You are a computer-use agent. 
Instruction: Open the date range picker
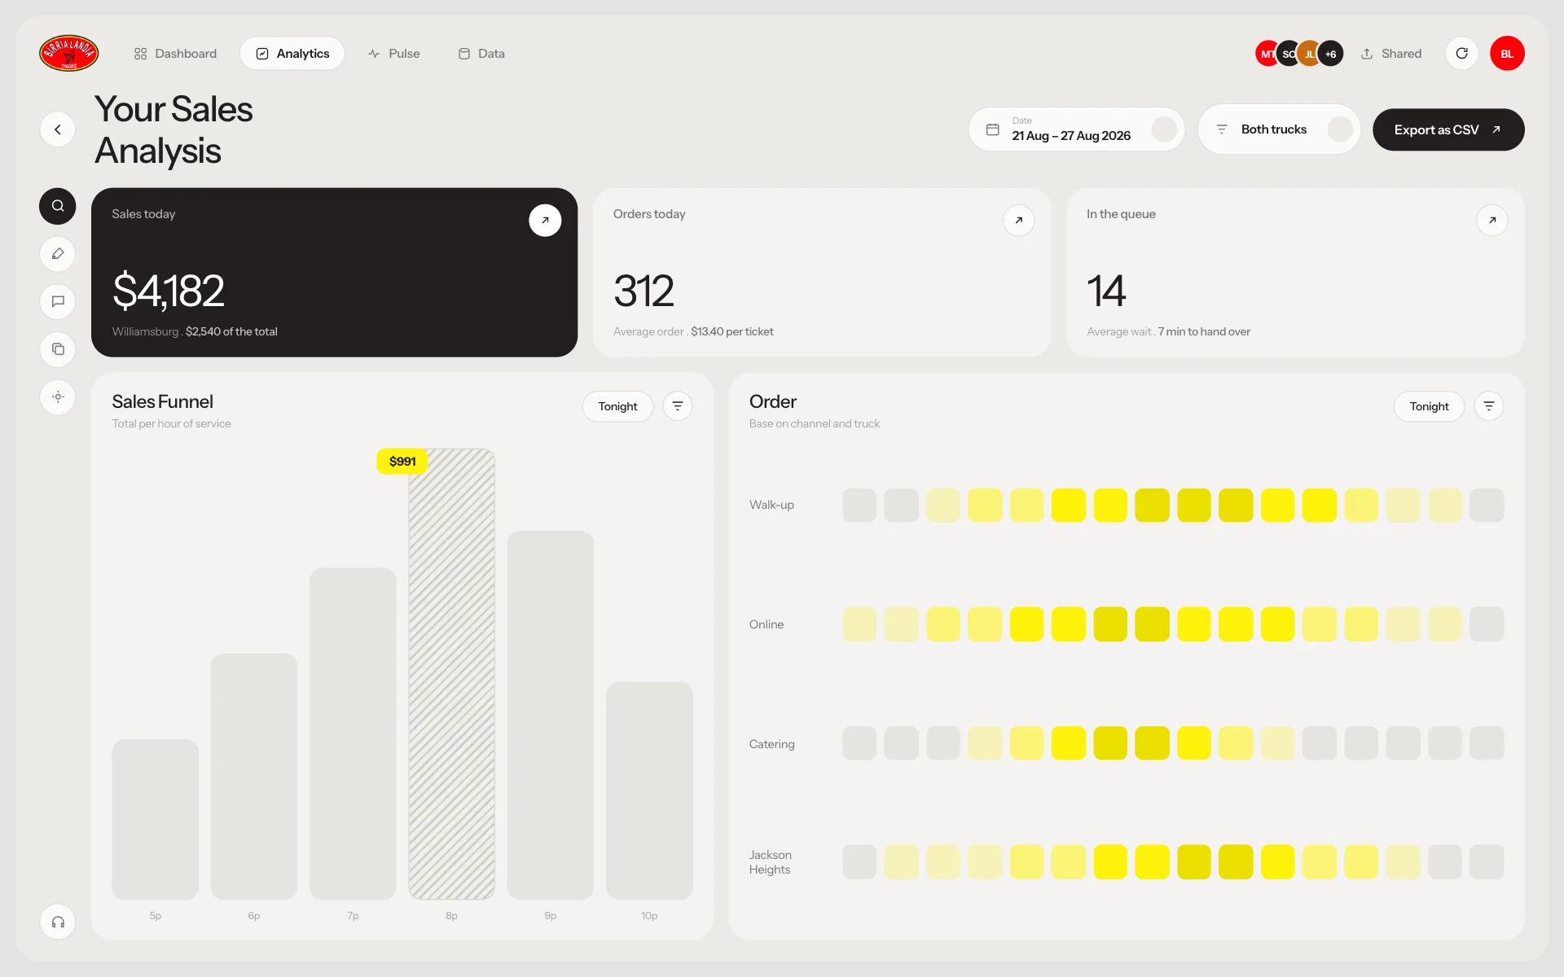click(x=1076, y=129)
